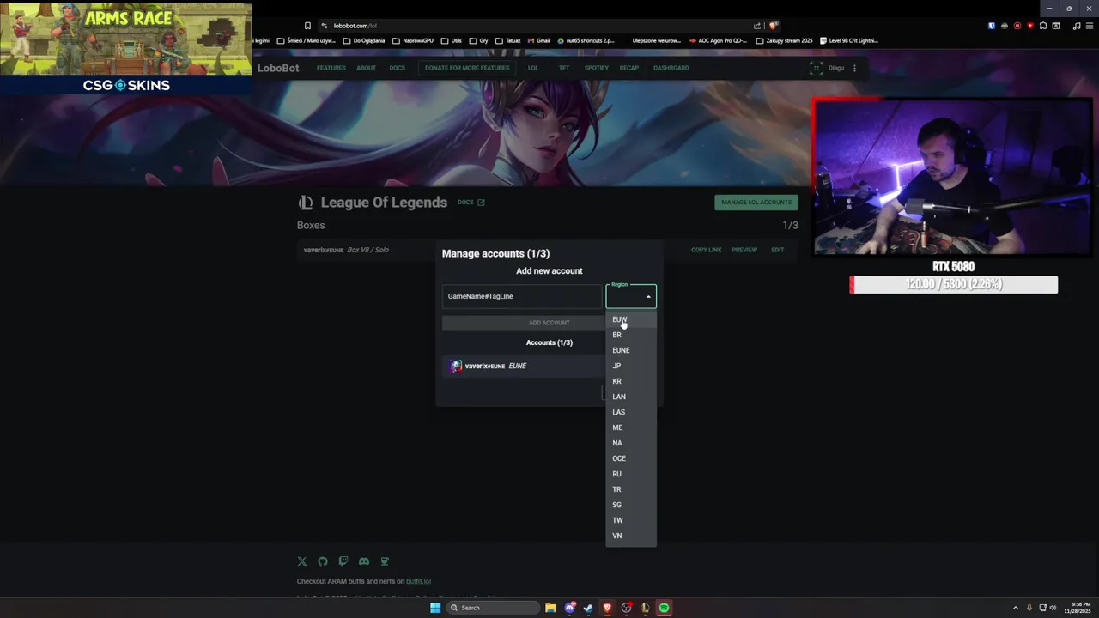Open the three-dot user menu in navbar

[854, 68]
